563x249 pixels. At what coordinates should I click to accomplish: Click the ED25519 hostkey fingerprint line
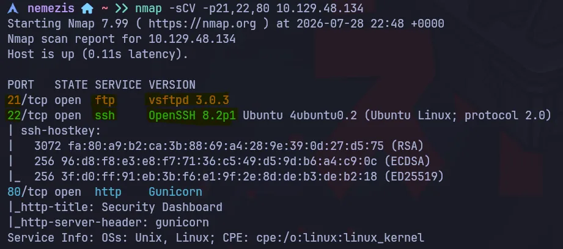point(239,176)
